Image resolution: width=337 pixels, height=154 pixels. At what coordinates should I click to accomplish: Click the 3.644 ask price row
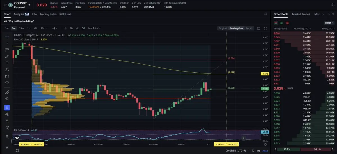coord(304,33)
